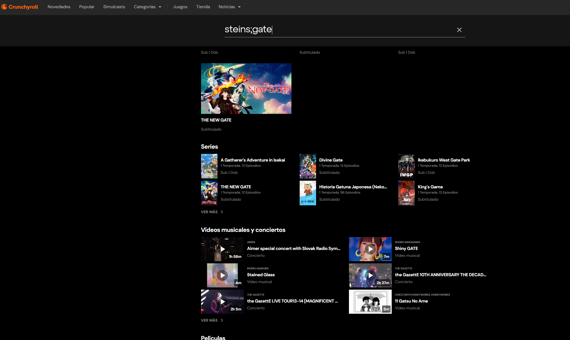Screen dimensions: 570x340
Task: Open the Ikebukuro West Gate Park title link
Action: point(444,160)
